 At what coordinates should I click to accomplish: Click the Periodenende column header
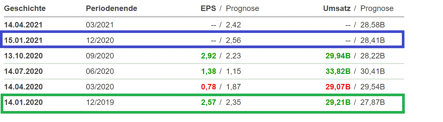111,8
